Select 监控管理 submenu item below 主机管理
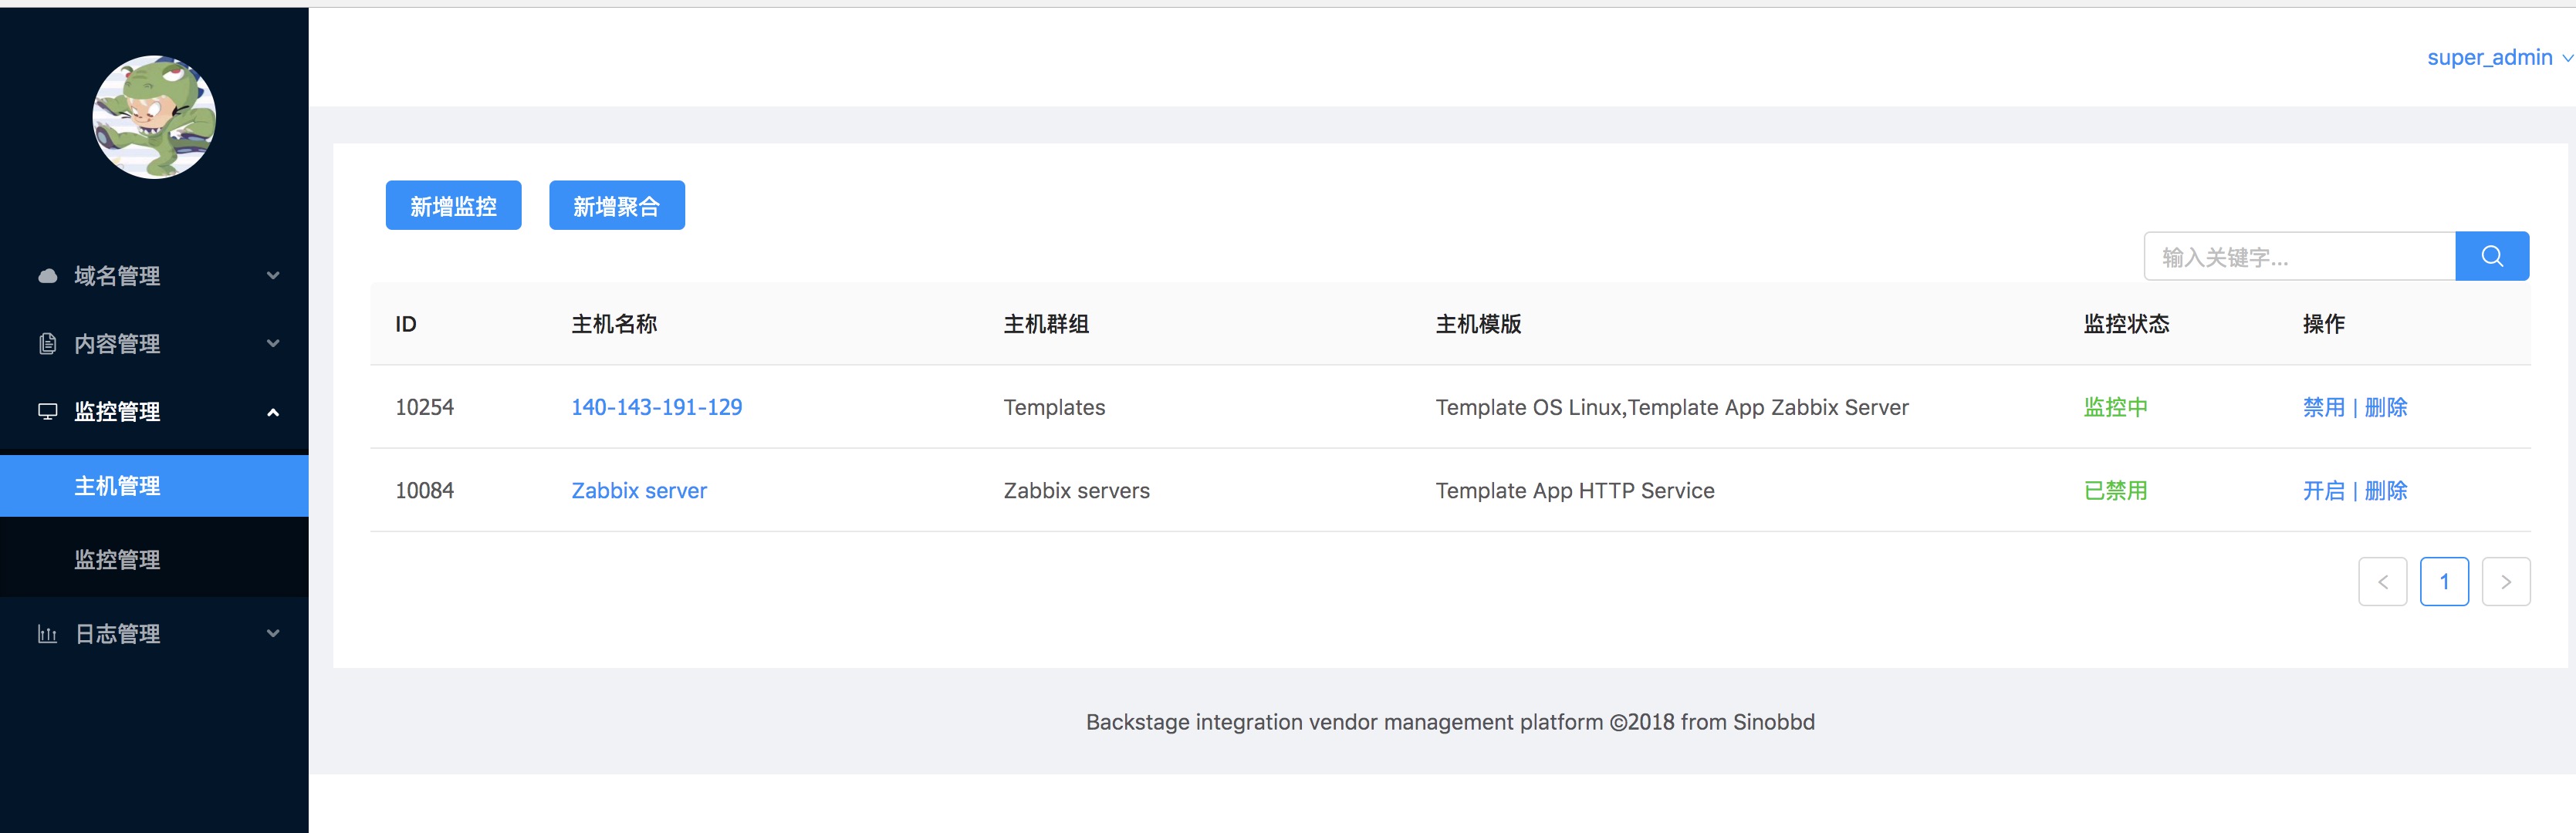 tap(117, 560)
